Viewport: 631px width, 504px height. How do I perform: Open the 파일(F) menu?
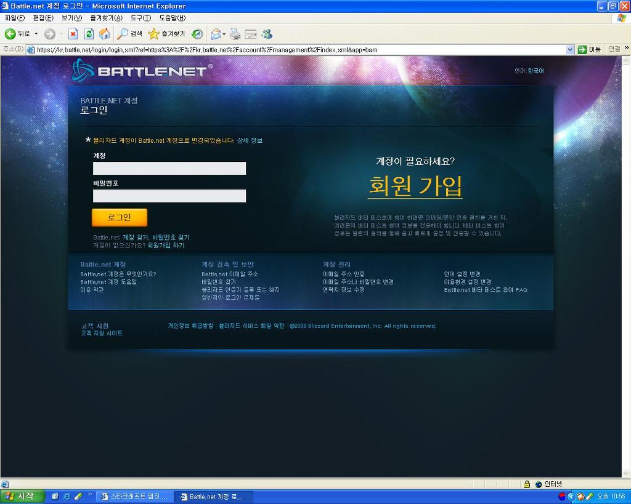coord(15,18)
